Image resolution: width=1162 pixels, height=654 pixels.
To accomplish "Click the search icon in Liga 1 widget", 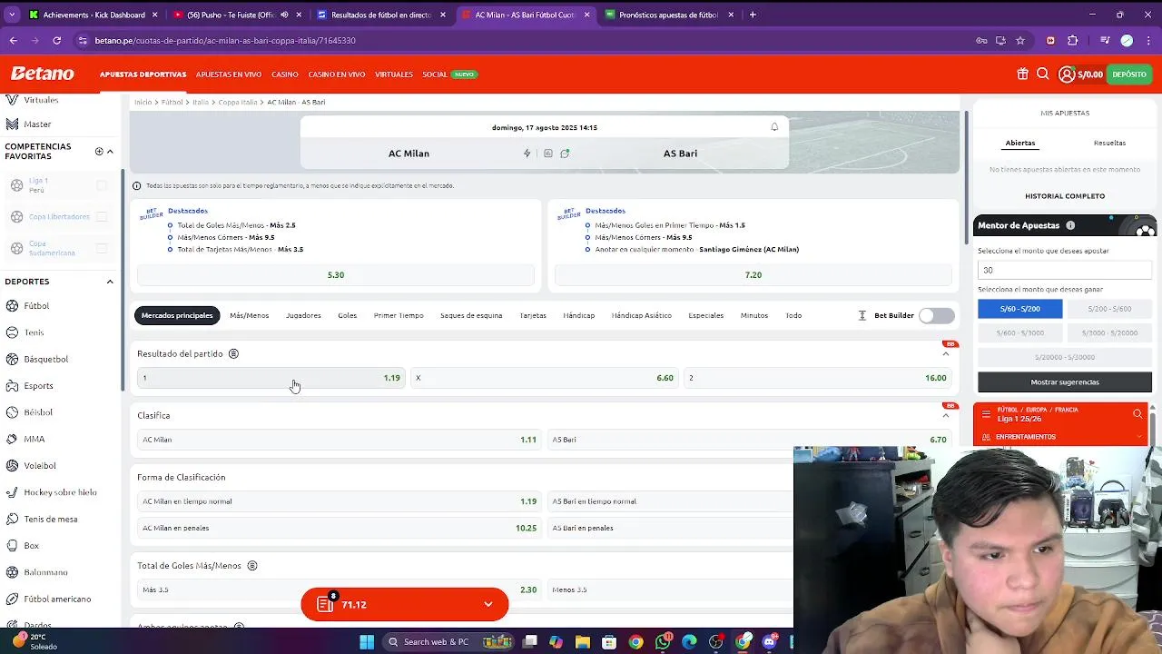I will point(1137,414).
